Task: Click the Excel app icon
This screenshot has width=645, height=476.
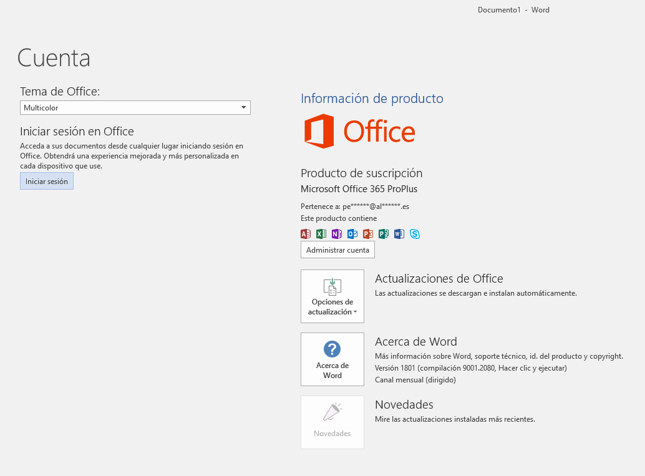Action: click(x=321, y=234)
